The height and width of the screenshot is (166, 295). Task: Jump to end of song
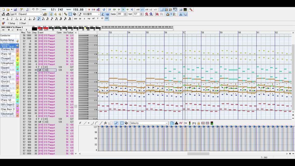tap(132, 10)
